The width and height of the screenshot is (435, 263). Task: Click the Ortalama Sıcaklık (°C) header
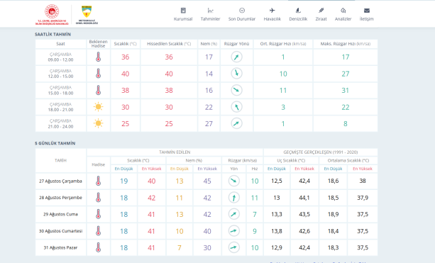point(348,160)
